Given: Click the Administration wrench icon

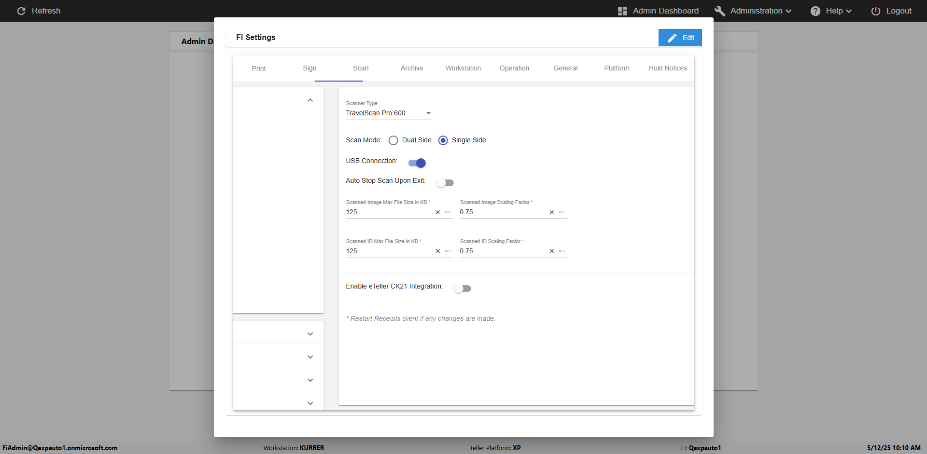Looking at the screenshot, I should pyautogui.click(x=719, y=11).
